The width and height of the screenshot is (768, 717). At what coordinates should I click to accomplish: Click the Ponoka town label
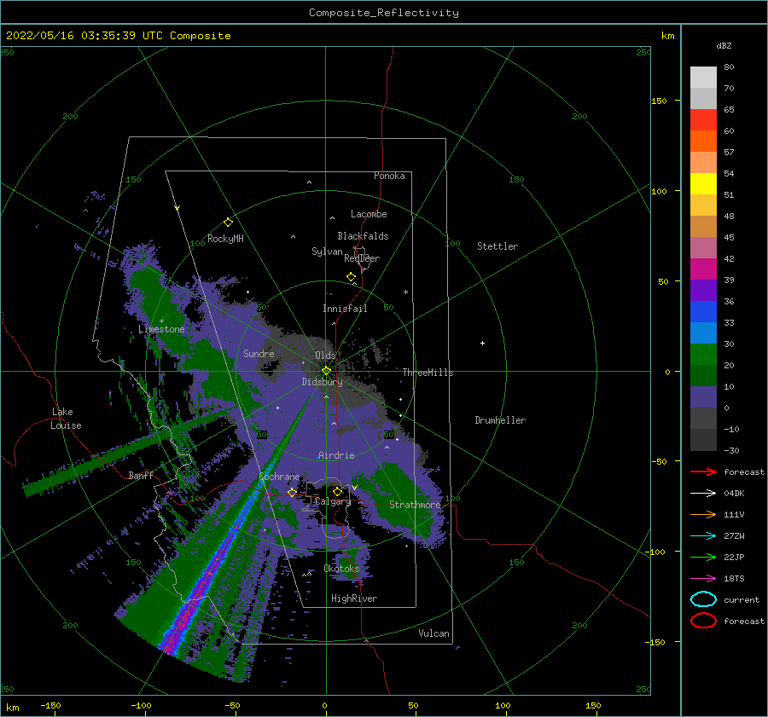coord(389,176)
